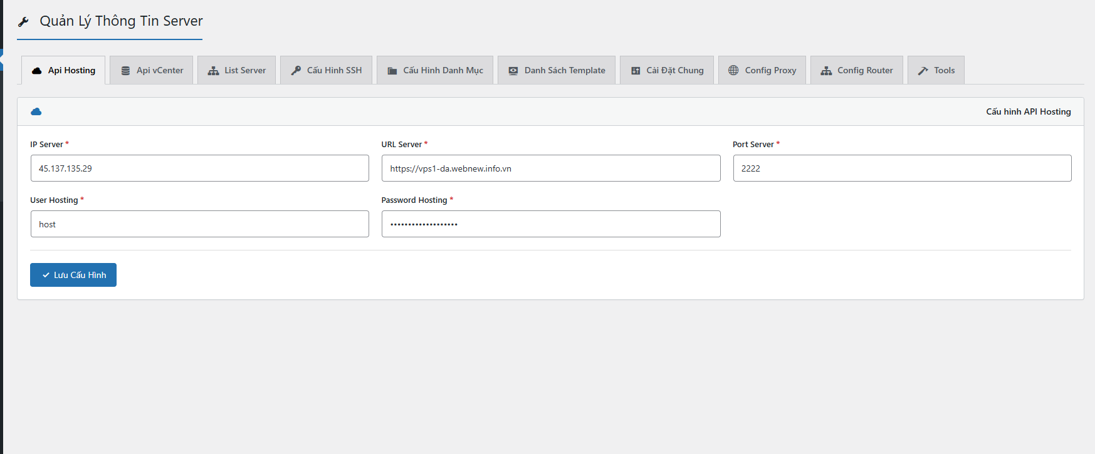Open the List Server tab
The width and height of the screenshot is (1095, 454).
coord(236,70)
